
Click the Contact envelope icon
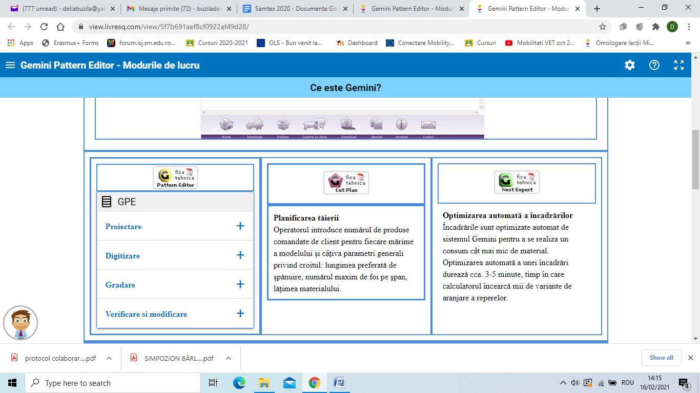point(428,124)
